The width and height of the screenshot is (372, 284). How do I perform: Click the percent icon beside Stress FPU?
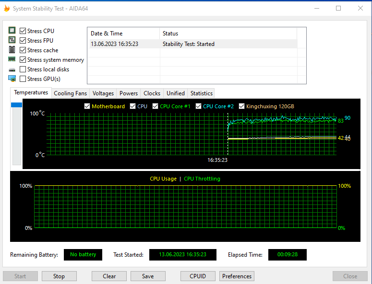(x=12, y=40)
